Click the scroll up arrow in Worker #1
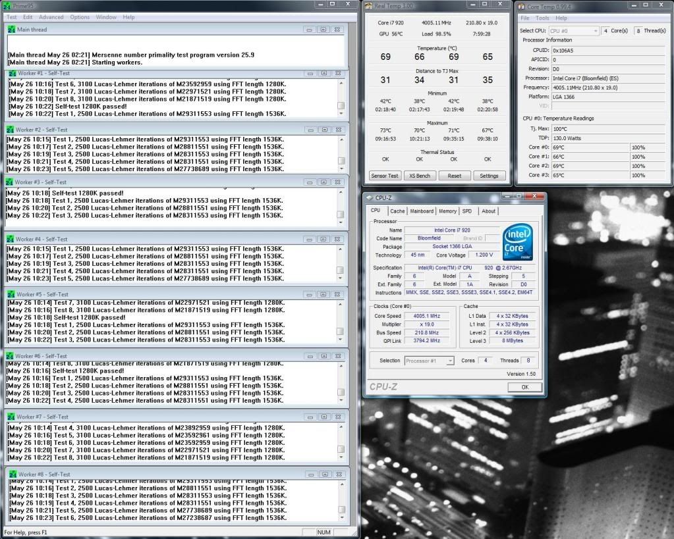The image size is (674, 539). 341,83
